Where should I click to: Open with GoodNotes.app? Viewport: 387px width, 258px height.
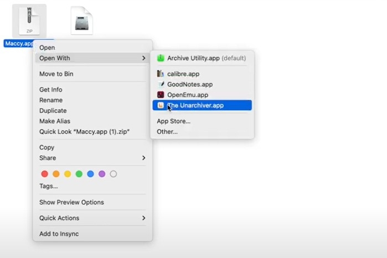[202, 85]
